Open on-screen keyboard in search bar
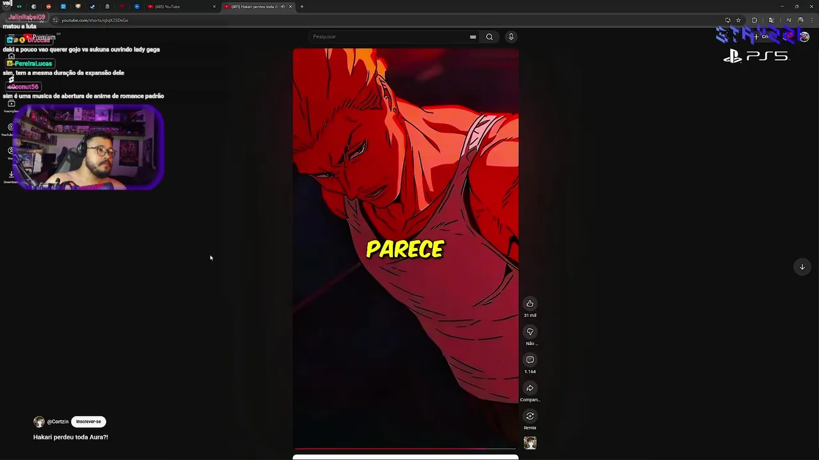This screenshot has width=819, height=460. [x=473, y=37]
